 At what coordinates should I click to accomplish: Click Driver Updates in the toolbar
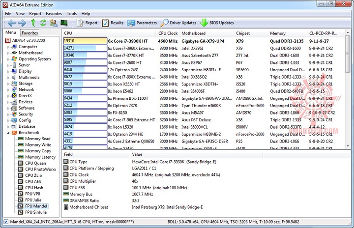click(178, 23)
